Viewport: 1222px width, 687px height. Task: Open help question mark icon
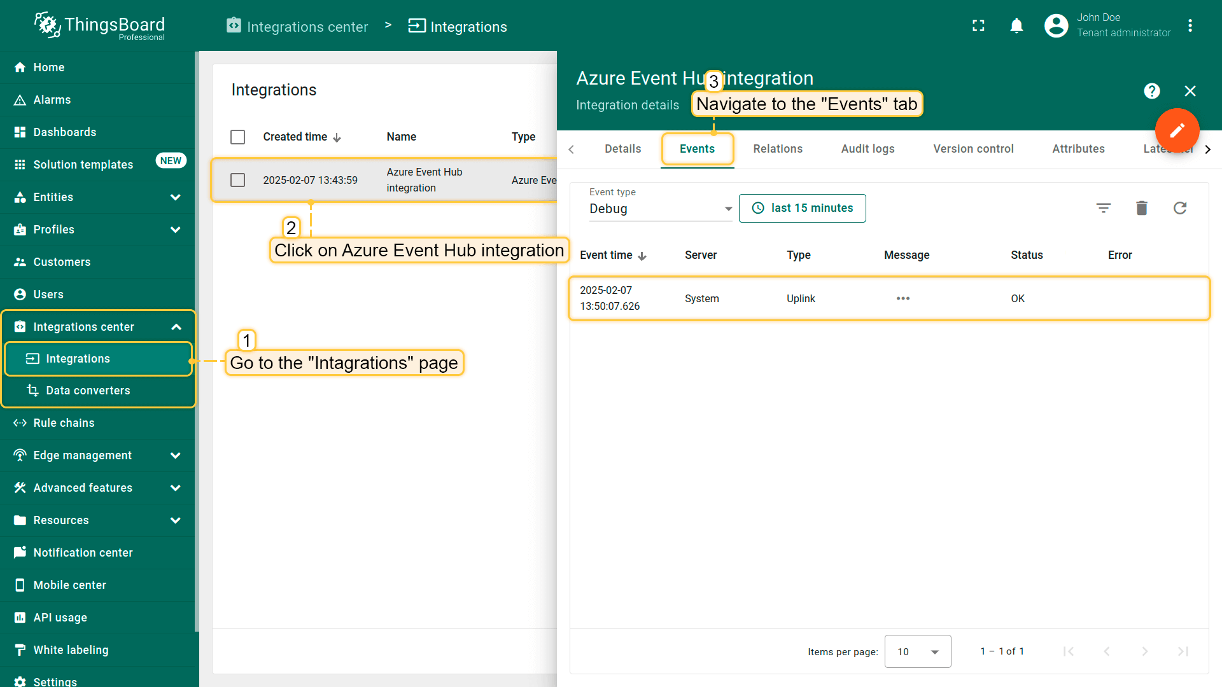pyautogui.click(x=1151, y=91)
